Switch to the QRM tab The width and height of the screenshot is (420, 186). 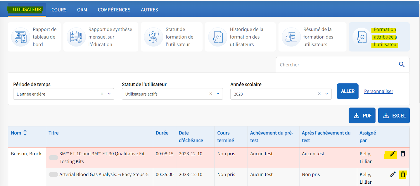click(82, 10)
